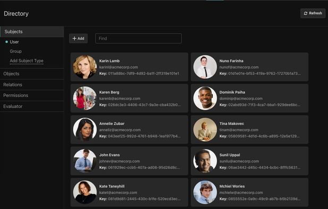The height and width of the screenshot is (209, 328).
Task: Click the Add Subject Type link
Action: coord(27,61)
